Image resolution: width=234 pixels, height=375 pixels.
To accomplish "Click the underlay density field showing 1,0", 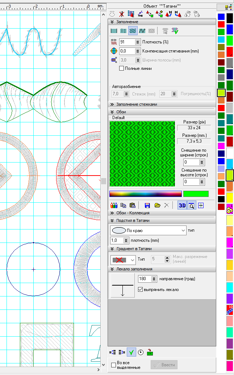I will click(117, 240).
